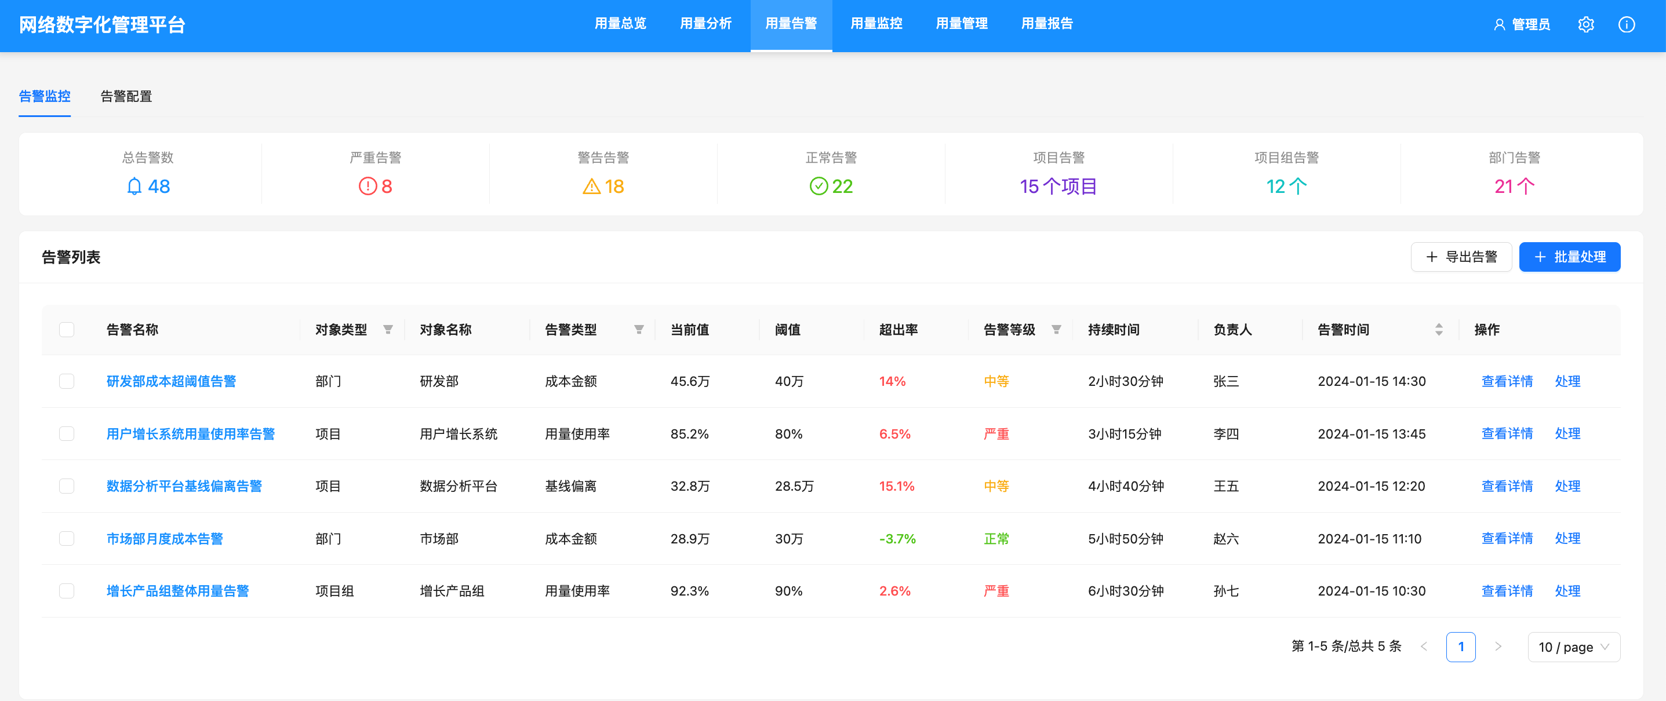Click the 15 个项目 statistic value
1666x701 pixels.
tap(1058, 186)
